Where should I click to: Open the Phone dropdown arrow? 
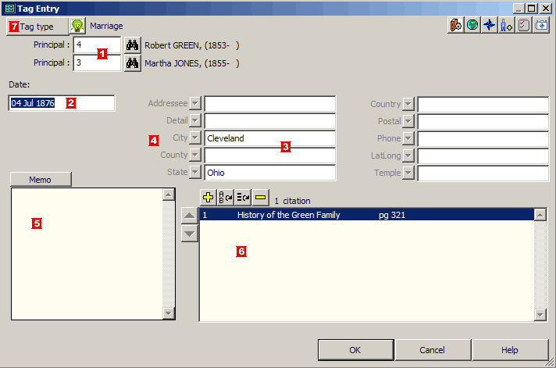pyautogui.click(x=408, y=138)
